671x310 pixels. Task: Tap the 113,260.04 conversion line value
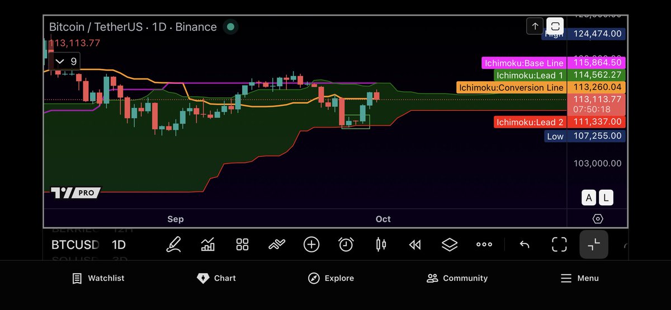click(x=597, y=87)
